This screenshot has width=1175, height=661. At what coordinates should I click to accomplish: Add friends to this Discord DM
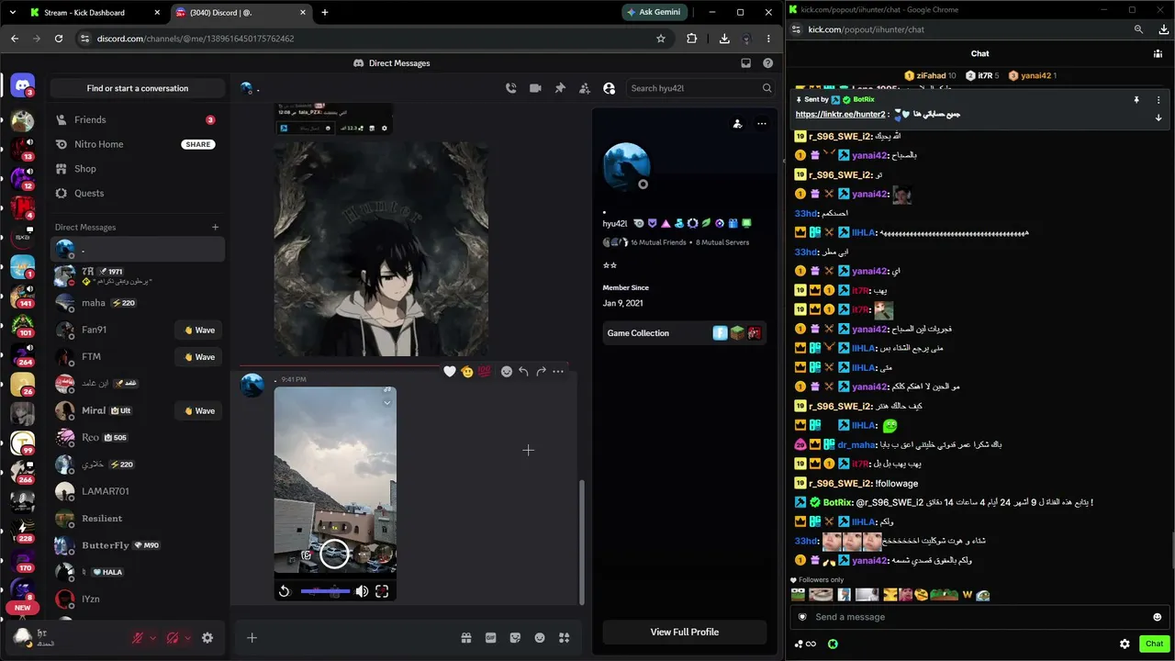584,88
